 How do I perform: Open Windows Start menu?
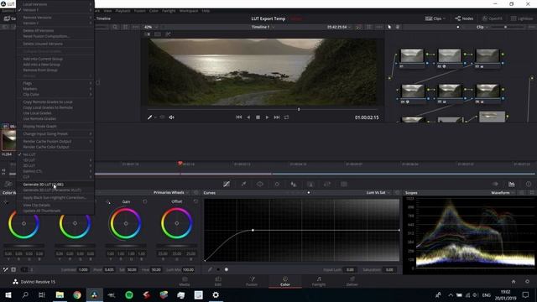8,294
